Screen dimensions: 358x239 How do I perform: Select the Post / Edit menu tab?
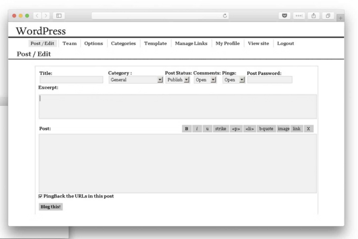pyautogui.click(x=42, y=43)
